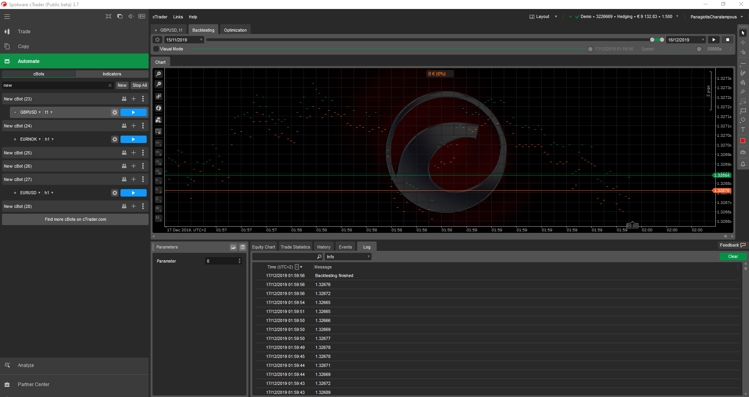The image size is (749, 397).
Task: Open backtesting settings gear icon
Action: coord(157,39)
